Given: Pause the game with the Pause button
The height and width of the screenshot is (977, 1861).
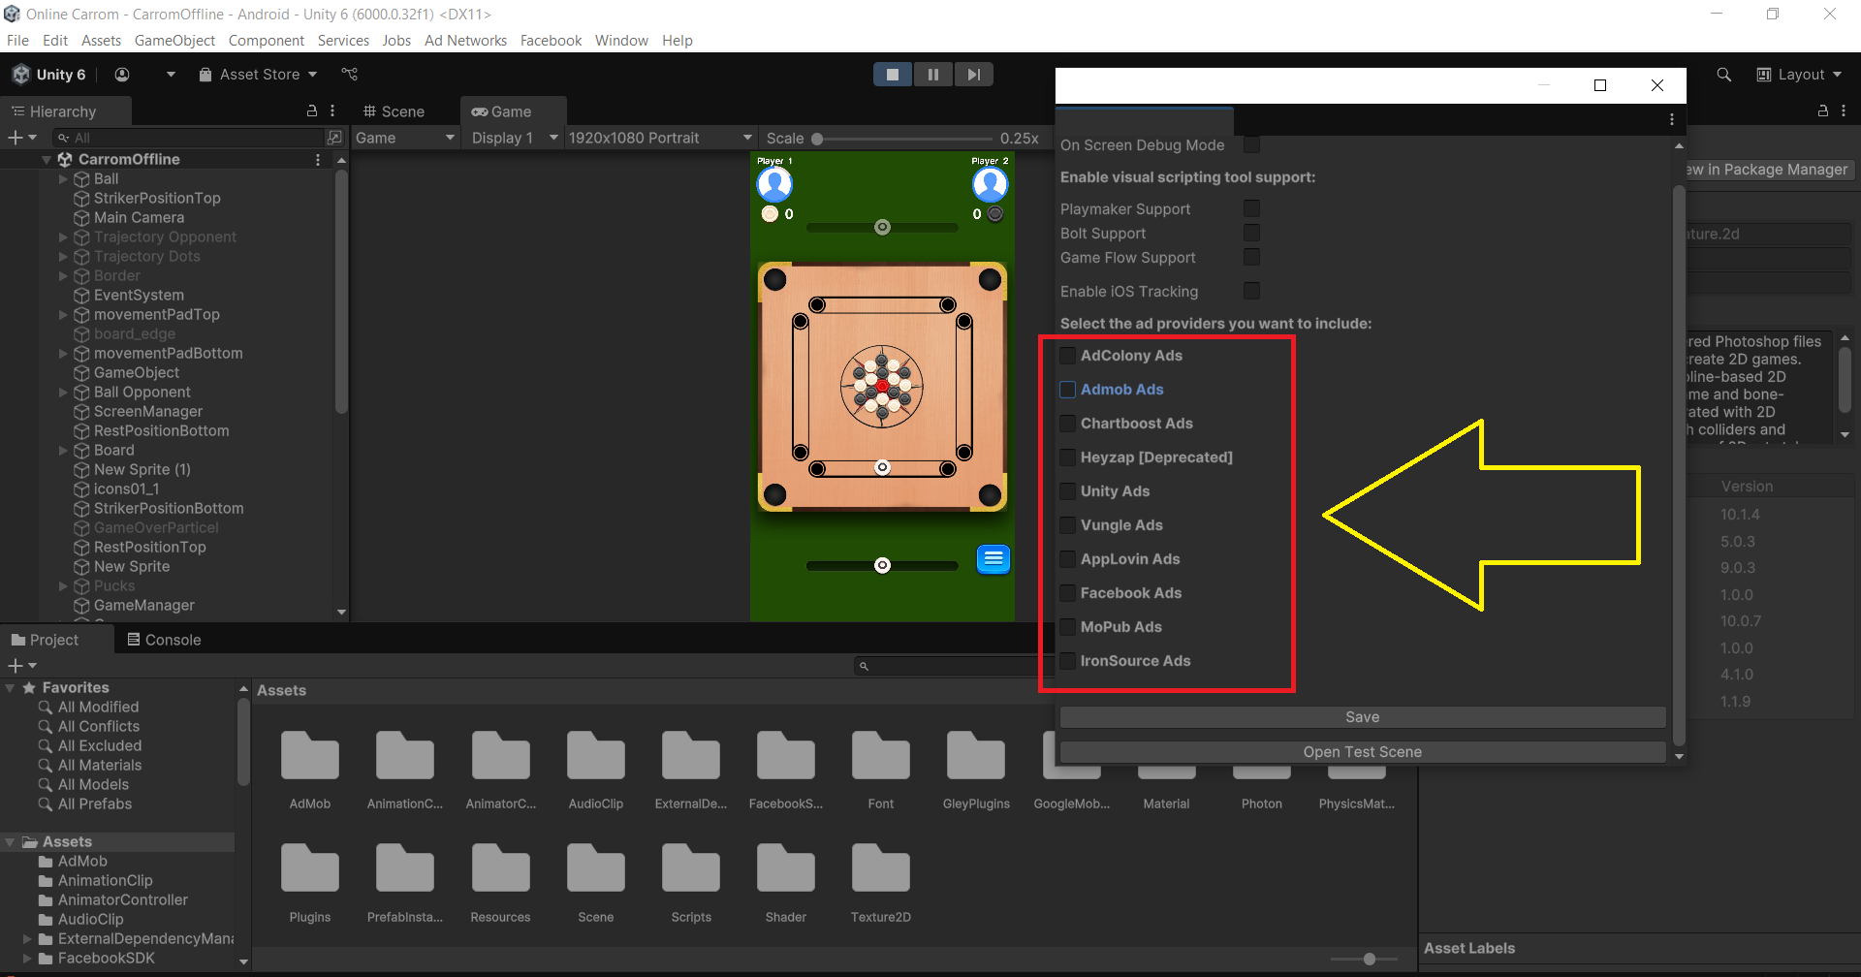Looking at the screenshot, I should [x=933, y=75].
